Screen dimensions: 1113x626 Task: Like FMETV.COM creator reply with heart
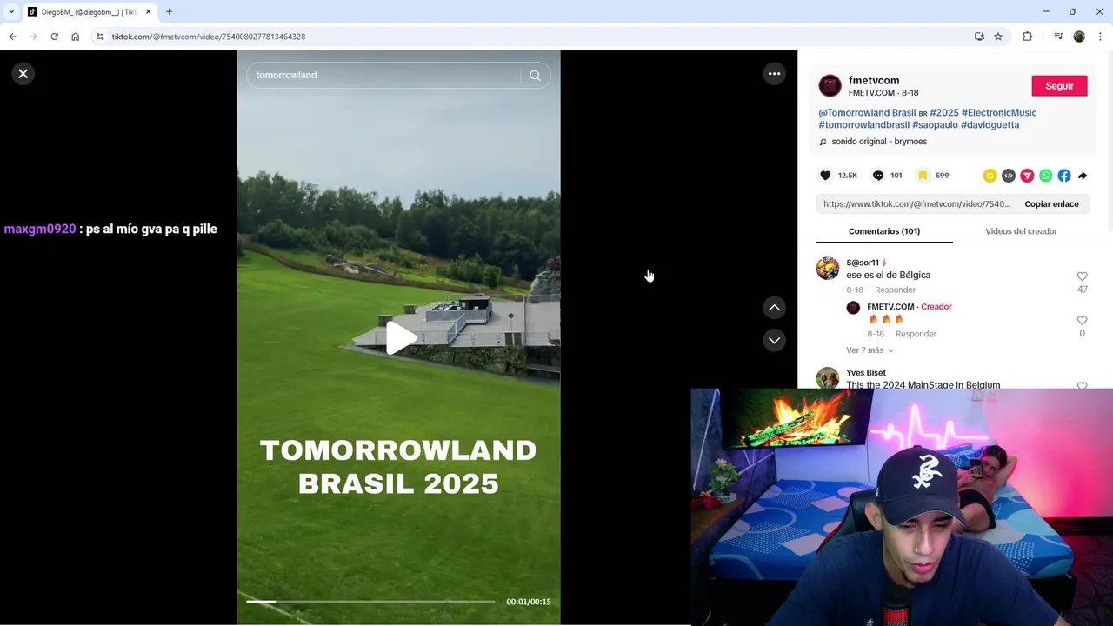pos(1082,321)
